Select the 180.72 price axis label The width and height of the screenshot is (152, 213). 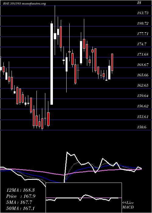(143, 23)
